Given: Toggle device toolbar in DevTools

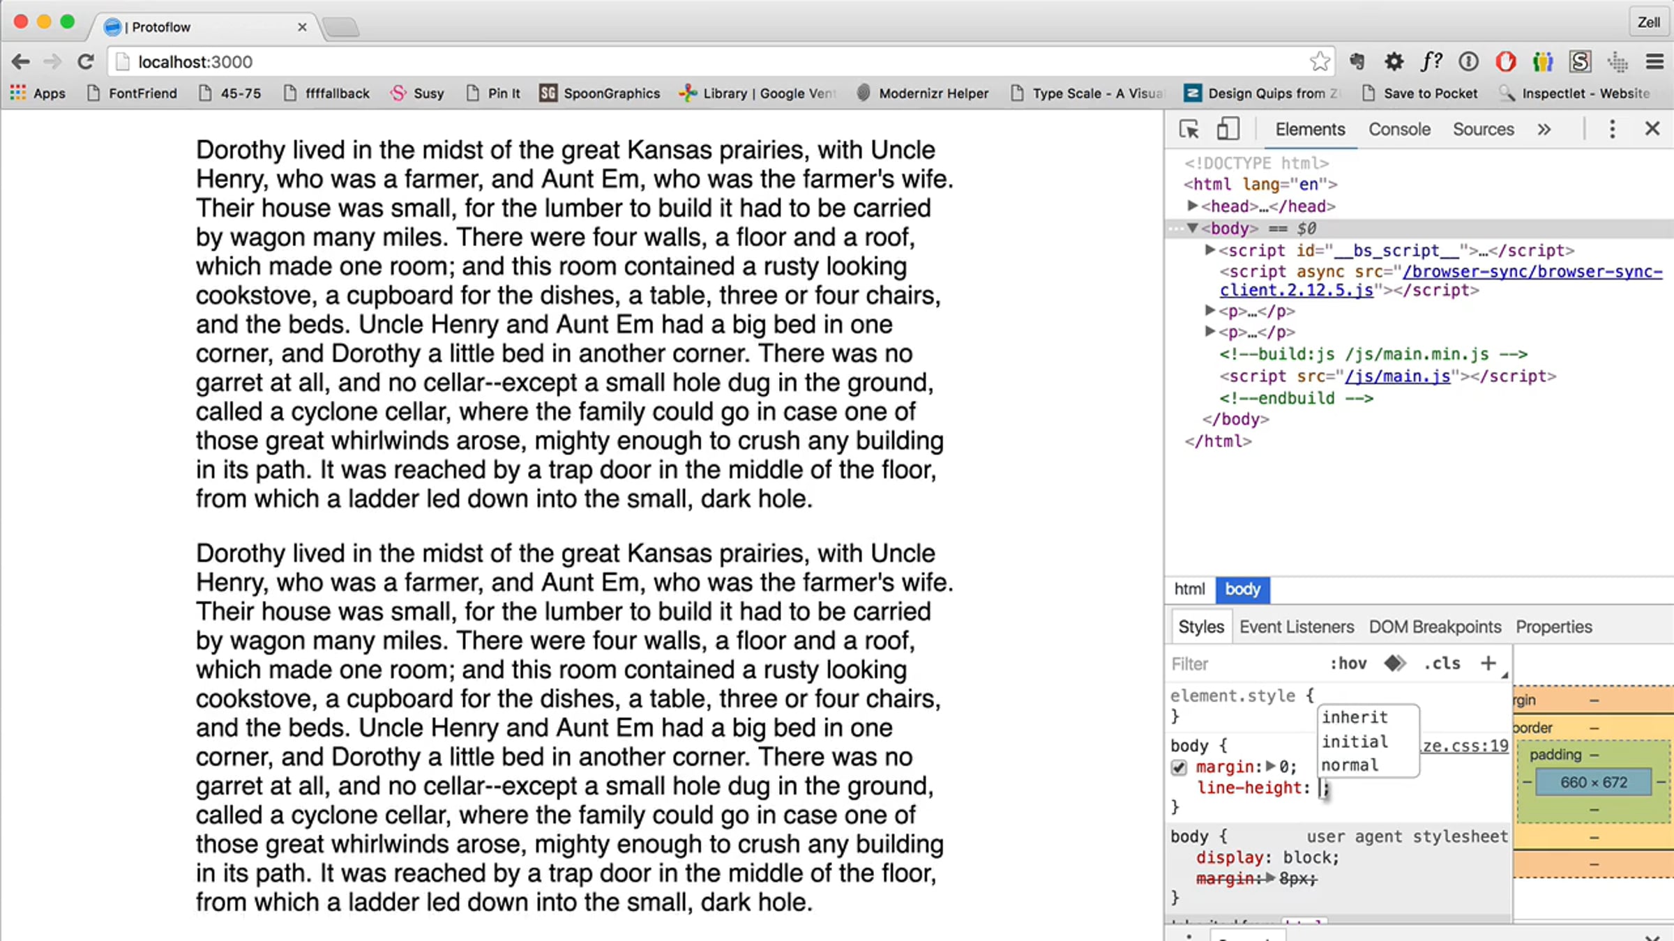Looking at the screenshot, I should point(1228,129).
